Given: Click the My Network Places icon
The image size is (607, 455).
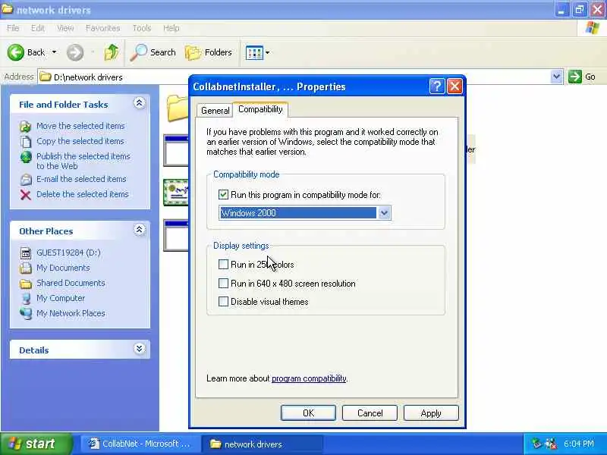Looking at the screenshot, I should [x=26, y=313].
